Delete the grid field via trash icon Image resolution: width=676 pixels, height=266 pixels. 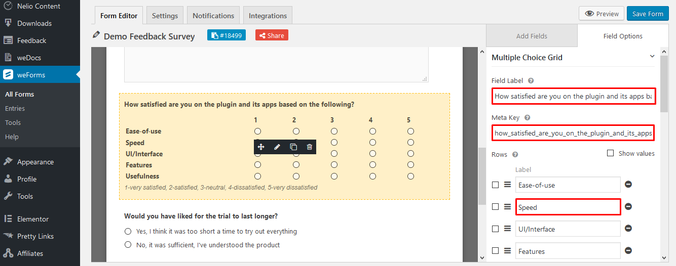tap(310, 147)
